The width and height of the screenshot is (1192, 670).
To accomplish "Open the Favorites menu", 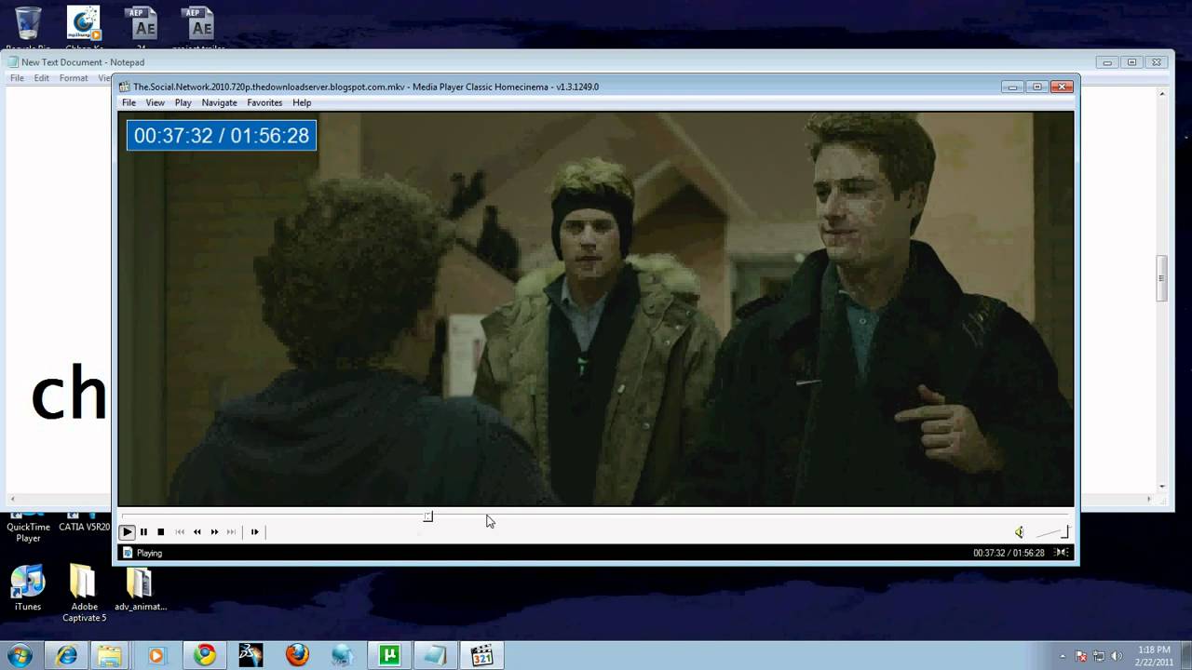I will click(x=264, y=102).
